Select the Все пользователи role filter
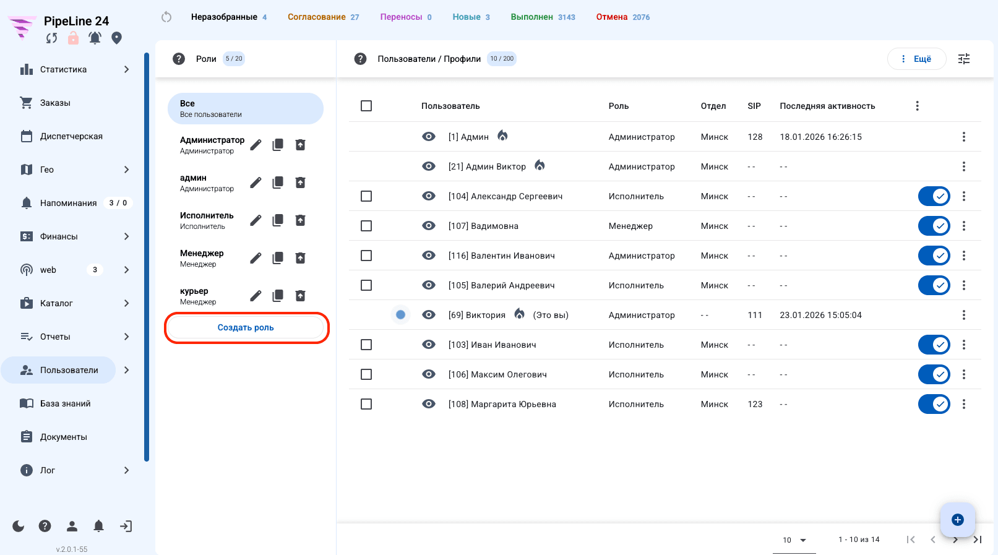Image resolution: width=998 pixels, height=555 pixels. click(x=246, y=108)
